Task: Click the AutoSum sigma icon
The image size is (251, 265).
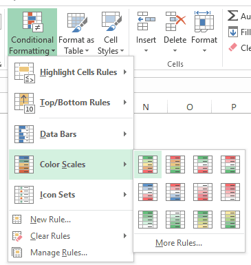Action: 232,16
